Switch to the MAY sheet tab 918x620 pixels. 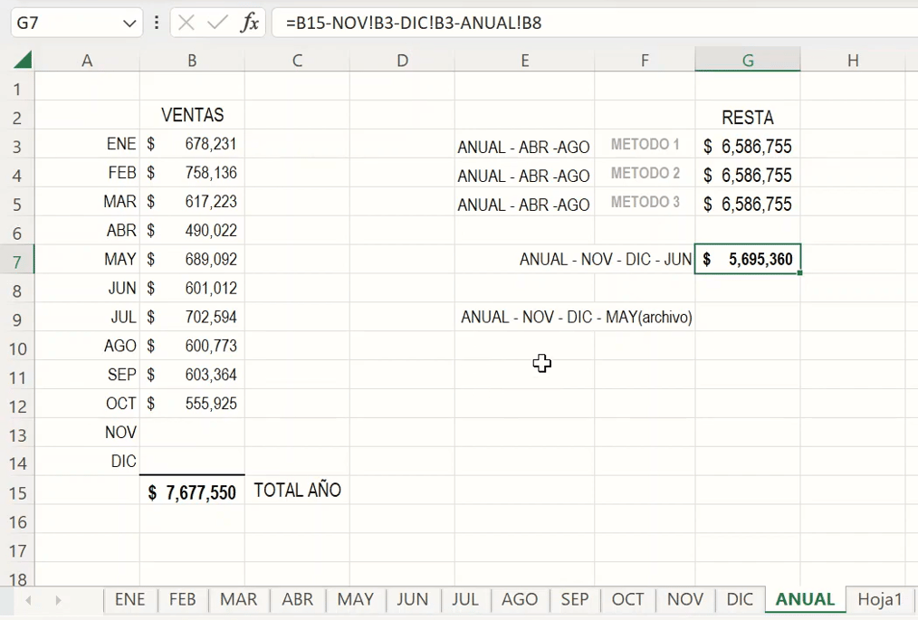[355, 599]
